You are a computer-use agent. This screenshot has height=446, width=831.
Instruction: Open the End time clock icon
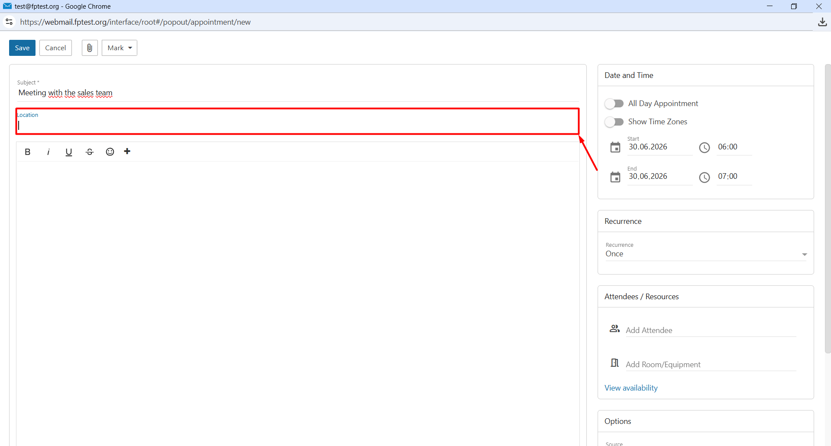tap(705, 177)
